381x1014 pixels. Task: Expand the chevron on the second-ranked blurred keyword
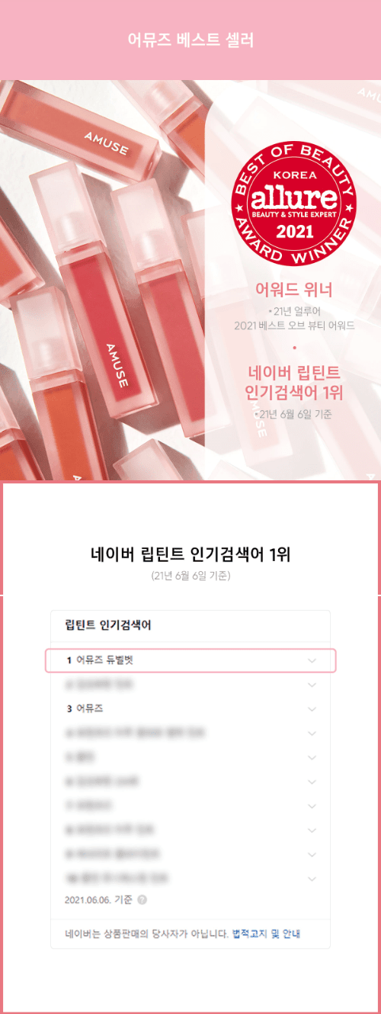[x=312, y=685]
